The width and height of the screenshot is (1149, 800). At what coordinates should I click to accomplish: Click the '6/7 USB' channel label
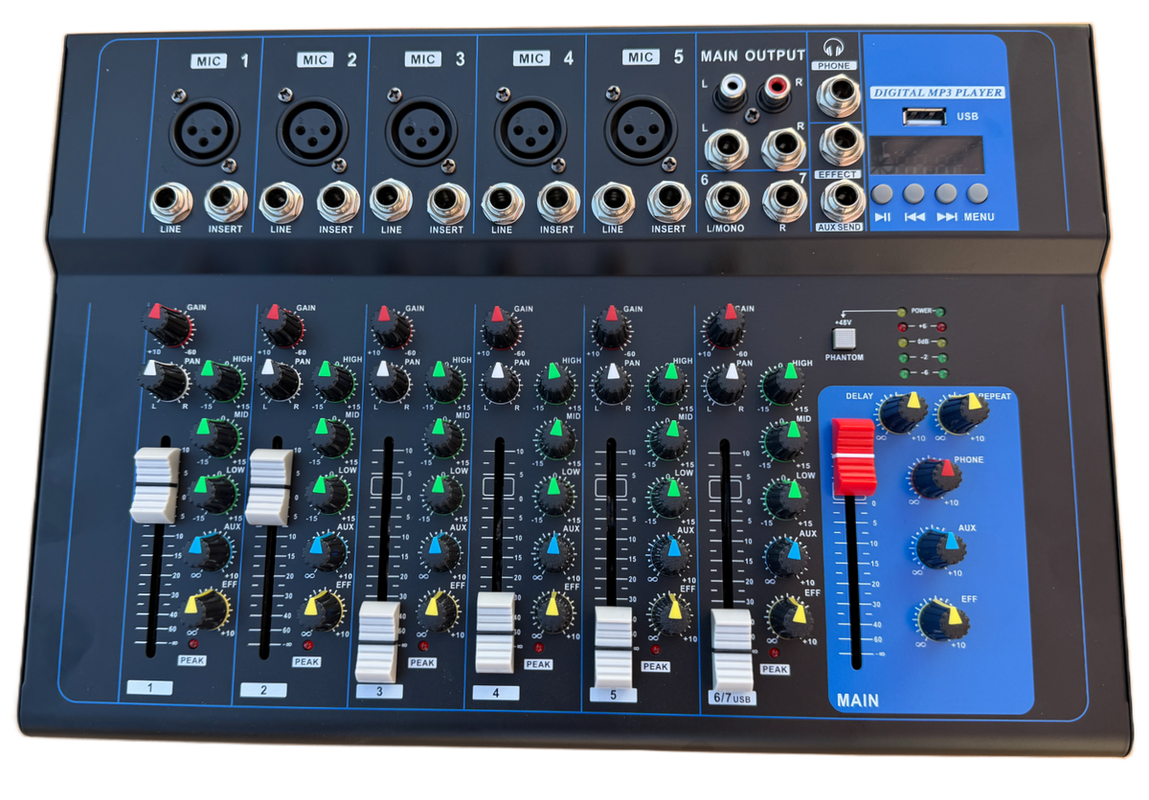point(732,699)
